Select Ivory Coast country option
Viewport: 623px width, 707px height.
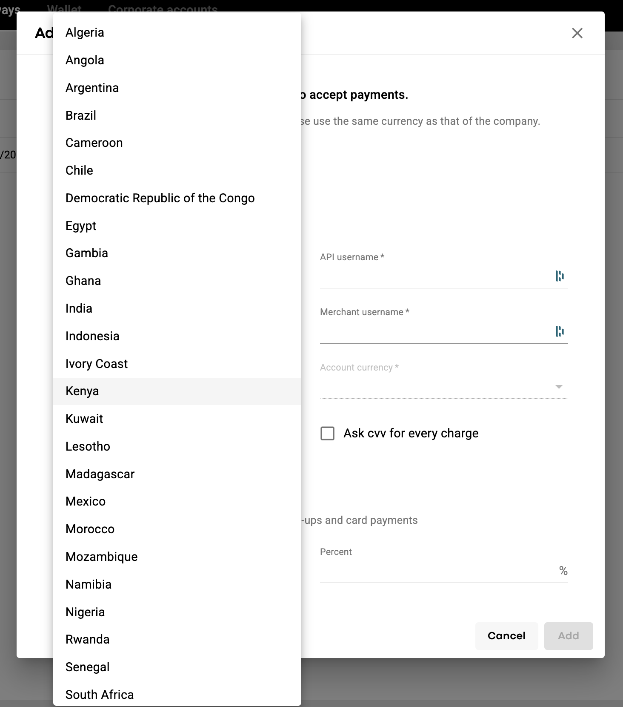coord(97,364)
